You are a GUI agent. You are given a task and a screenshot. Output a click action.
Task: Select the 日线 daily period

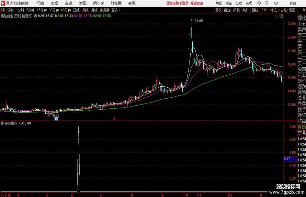(76, 10)
